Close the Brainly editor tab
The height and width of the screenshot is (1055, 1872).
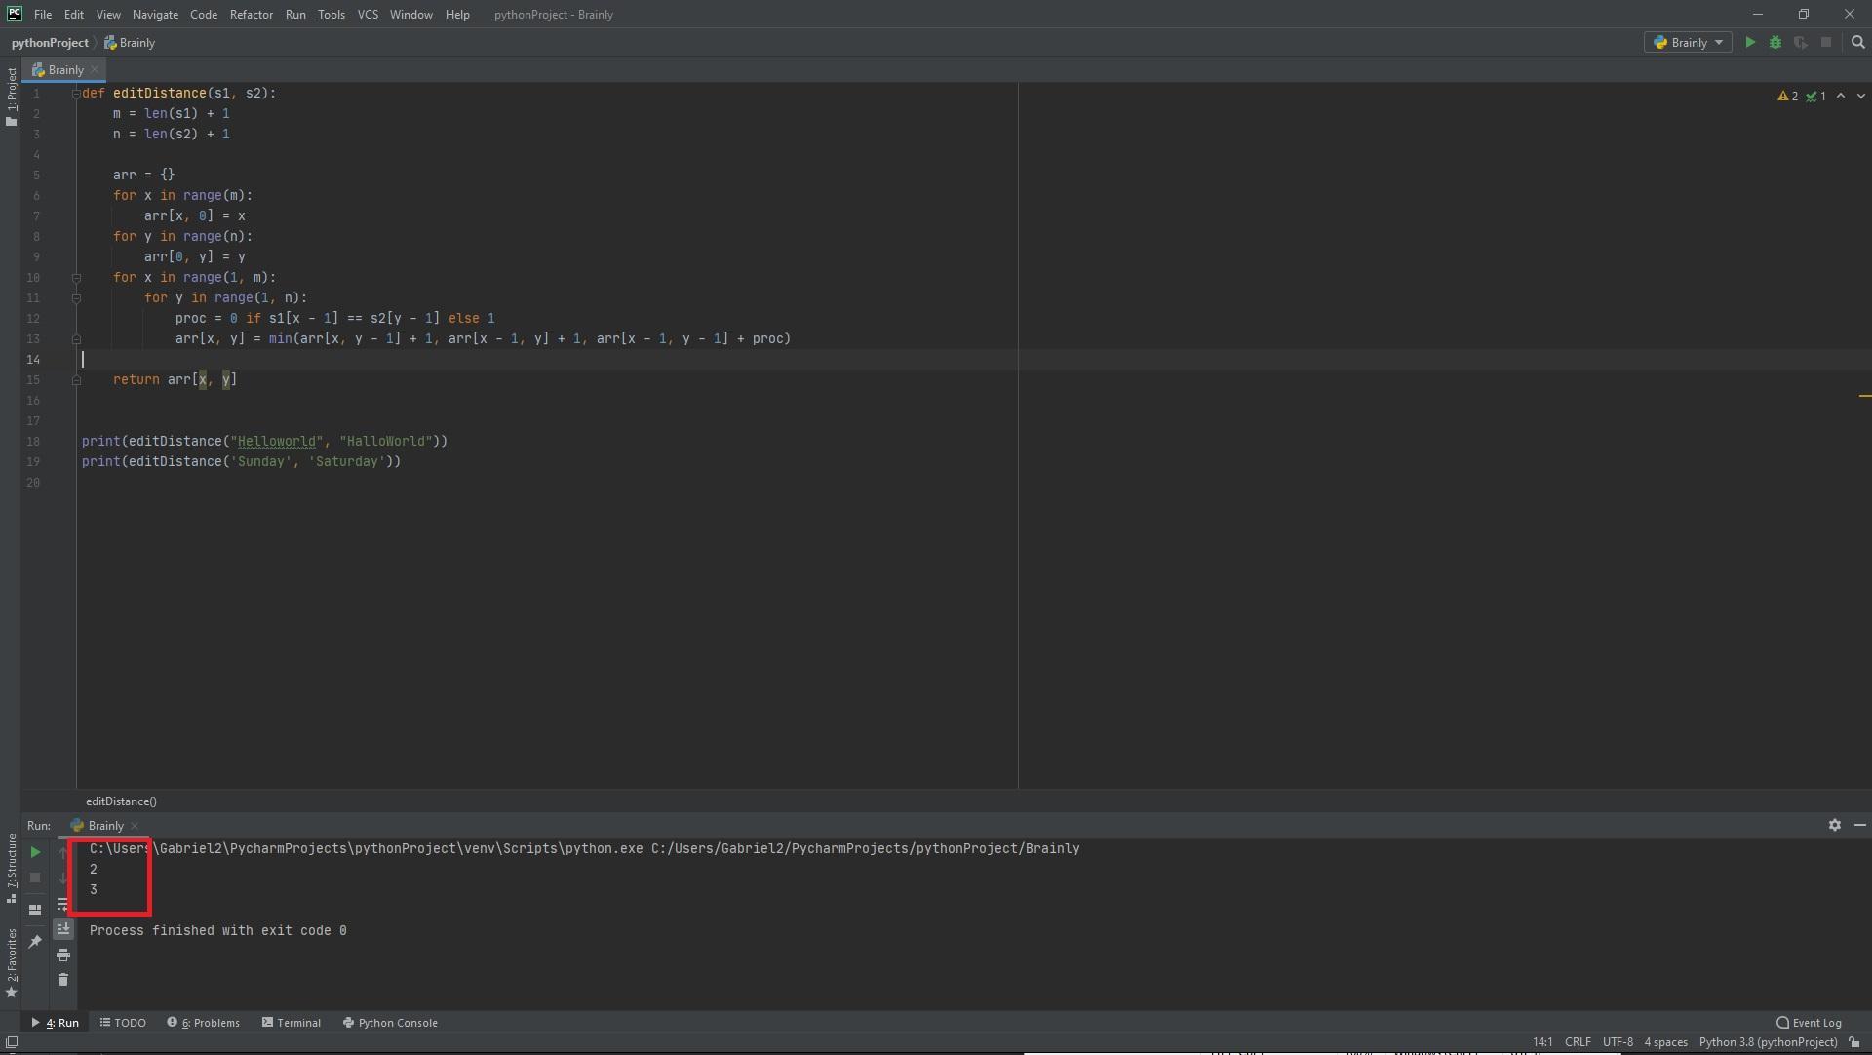click(95, 70)
